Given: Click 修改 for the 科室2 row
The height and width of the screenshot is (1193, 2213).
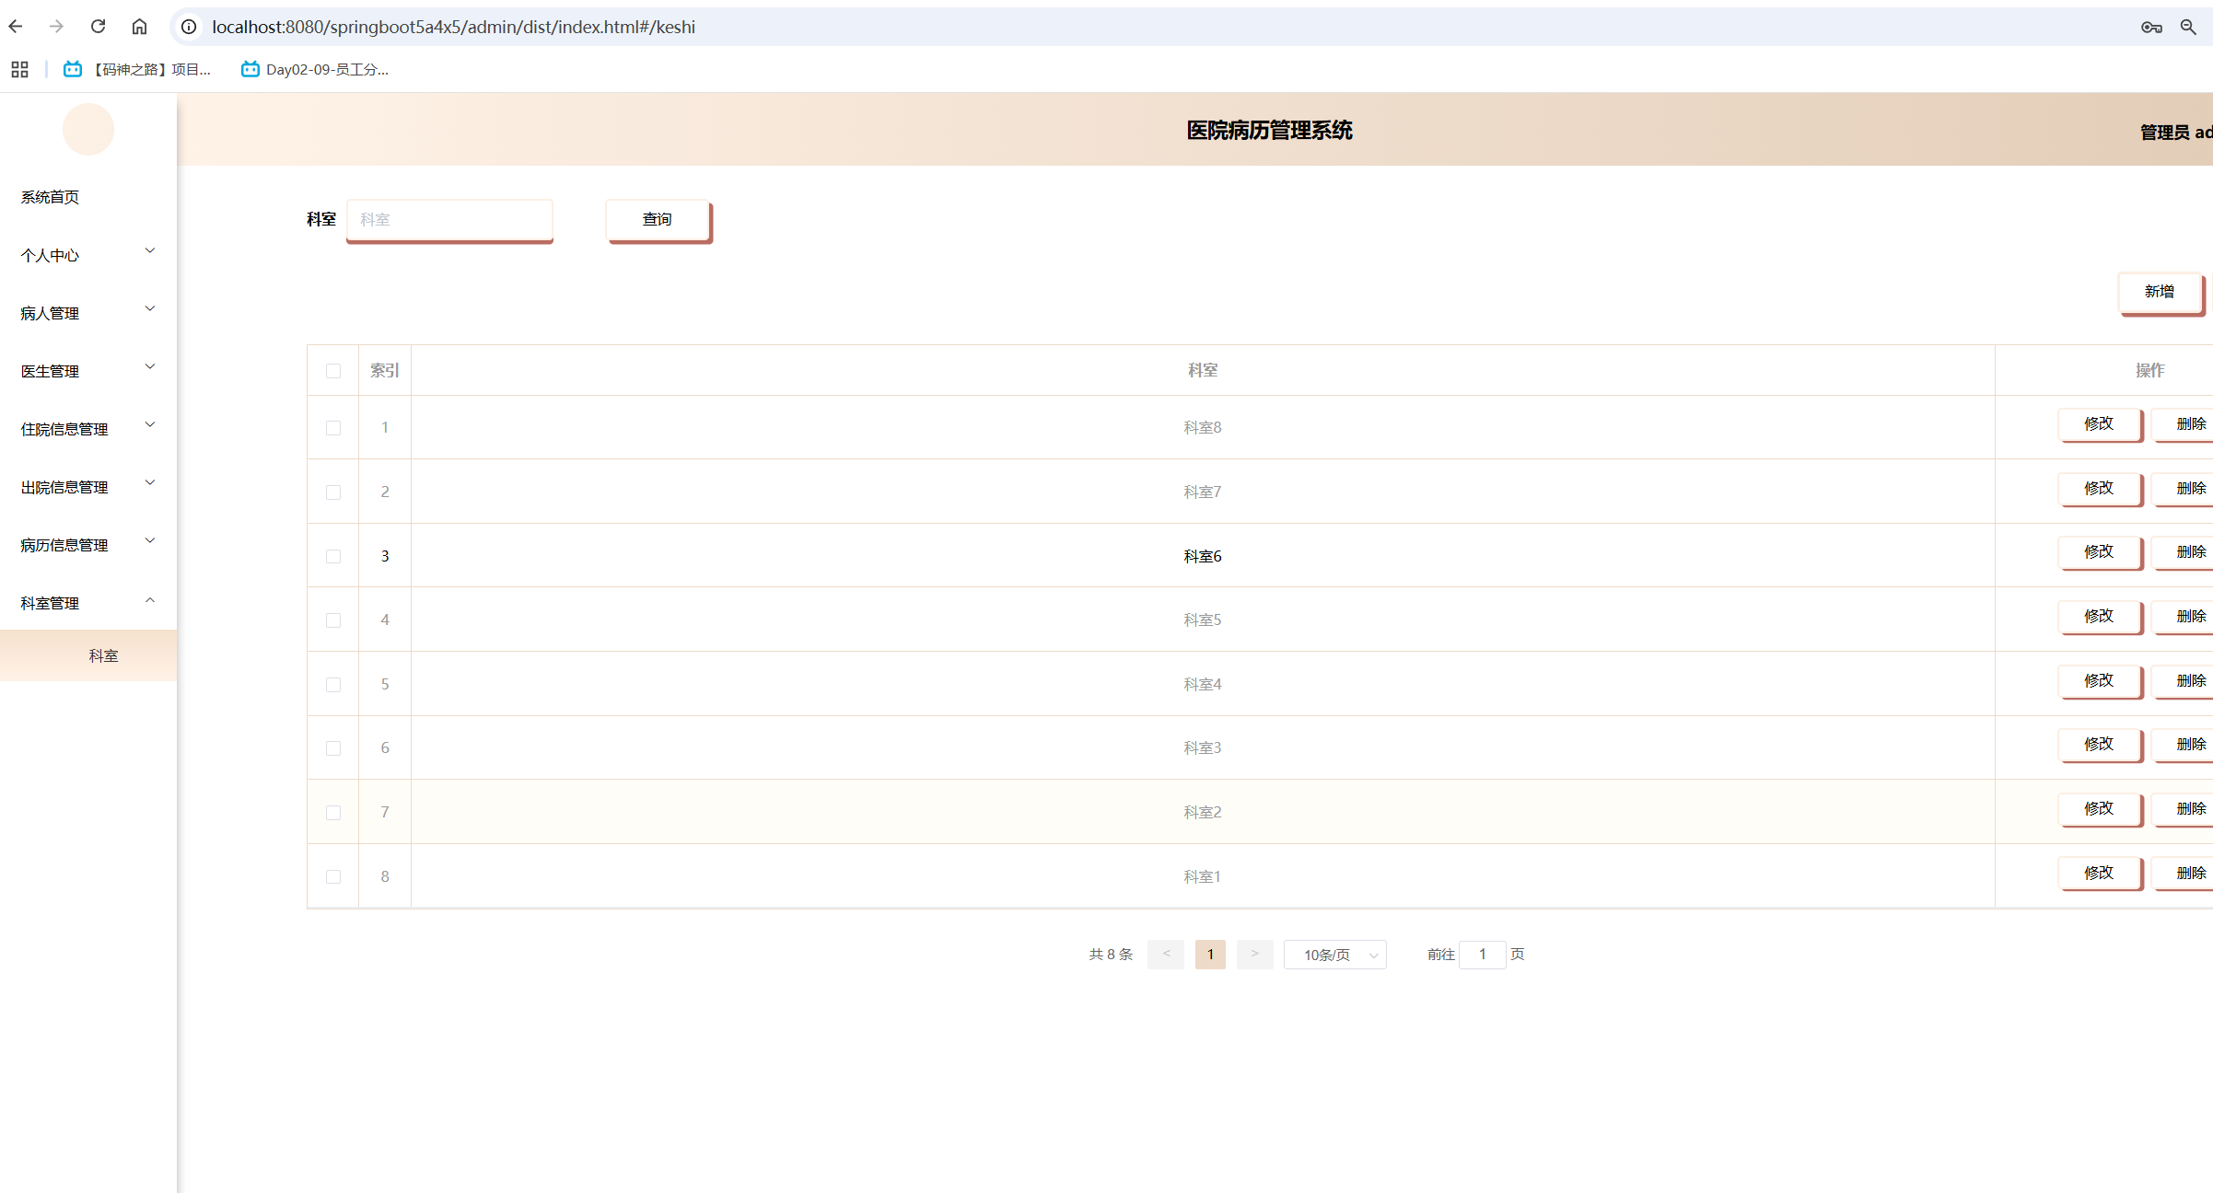Looking at the screenshot, I should pyautogui.click(x=2100, y=809).
